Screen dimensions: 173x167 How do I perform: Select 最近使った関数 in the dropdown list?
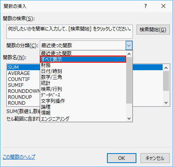tap(83, 53)
